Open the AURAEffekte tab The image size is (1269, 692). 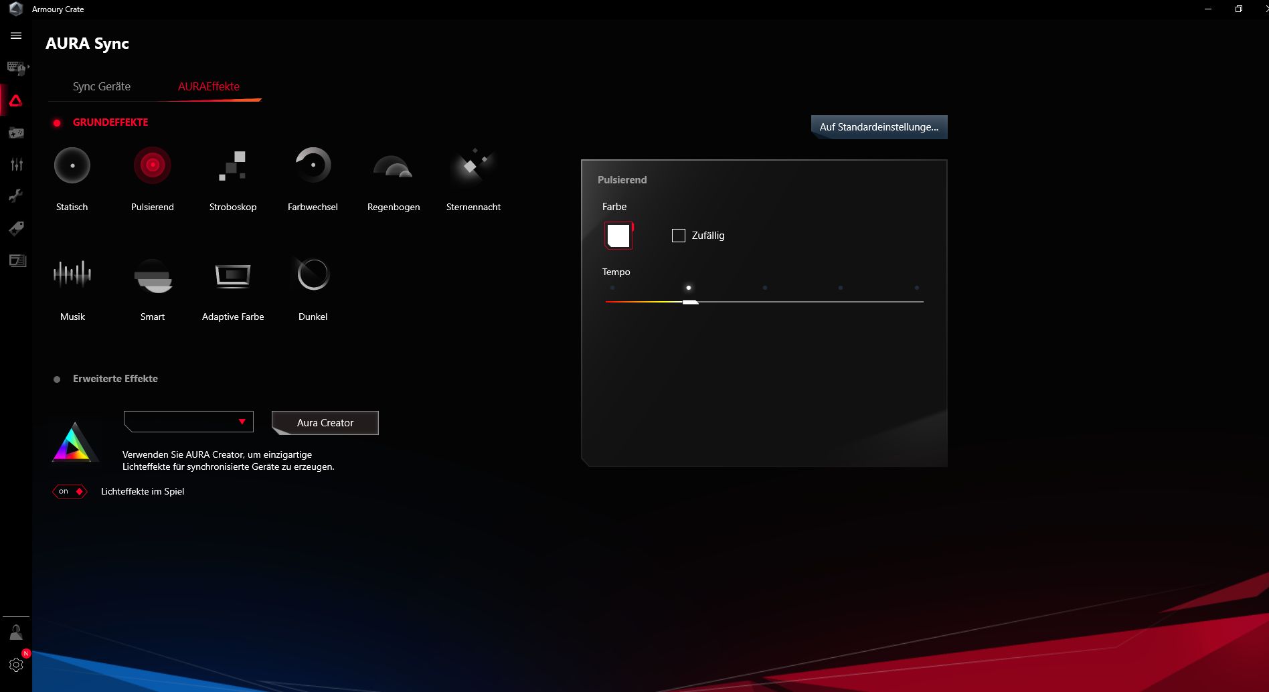pyautogui.click(x=209, y=86)
